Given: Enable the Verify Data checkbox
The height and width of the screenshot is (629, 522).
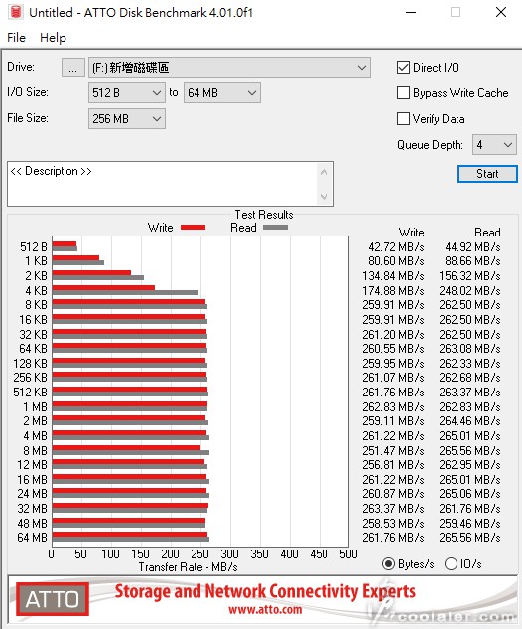Looking at the screenshot, I should [x=403, y=118].
